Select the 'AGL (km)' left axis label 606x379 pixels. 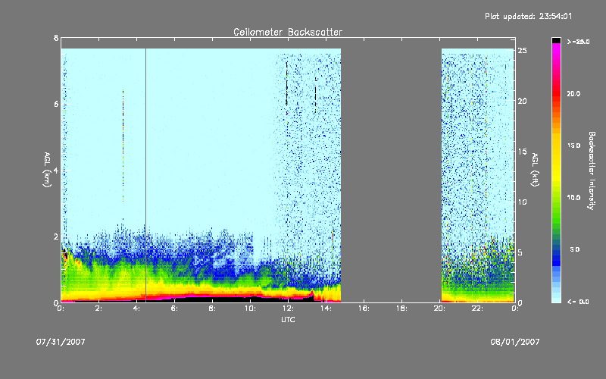point(47,170)
